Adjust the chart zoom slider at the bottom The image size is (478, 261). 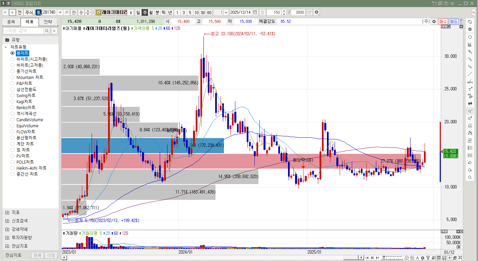pos(393,258)
